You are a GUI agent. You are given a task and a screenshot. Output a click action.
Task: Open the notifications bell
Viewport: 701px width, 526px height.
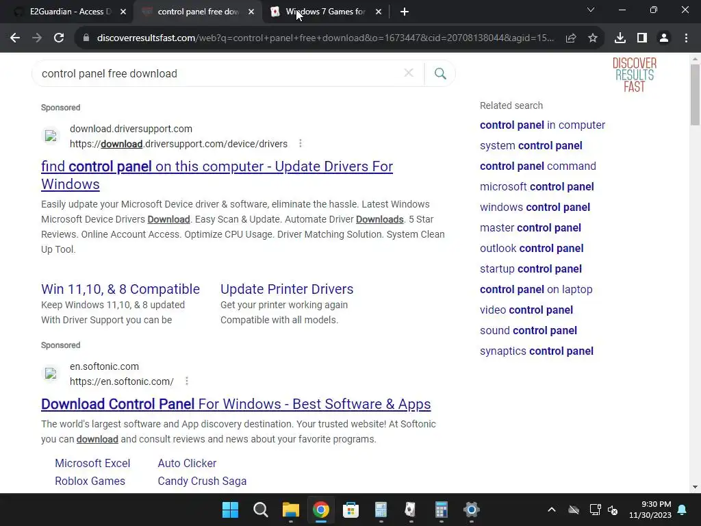[x=683, y=510]
